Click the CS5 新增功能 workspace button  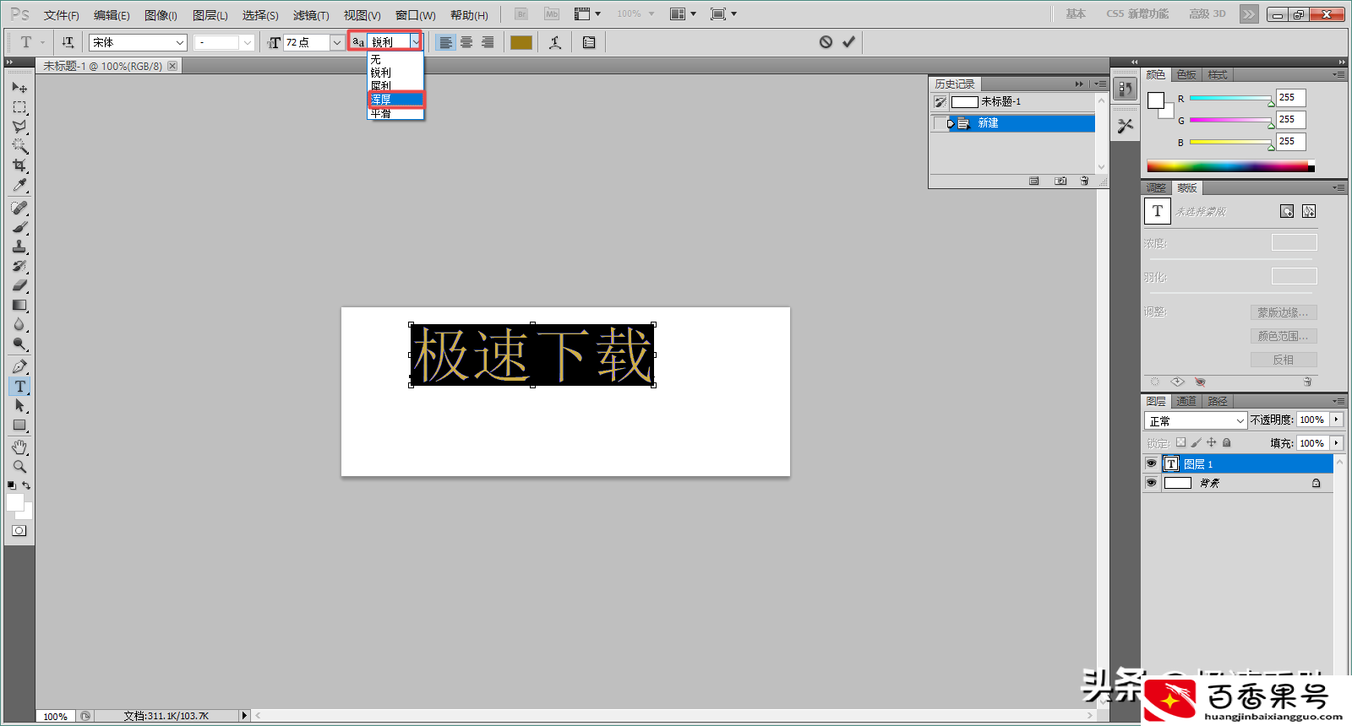1137,14
